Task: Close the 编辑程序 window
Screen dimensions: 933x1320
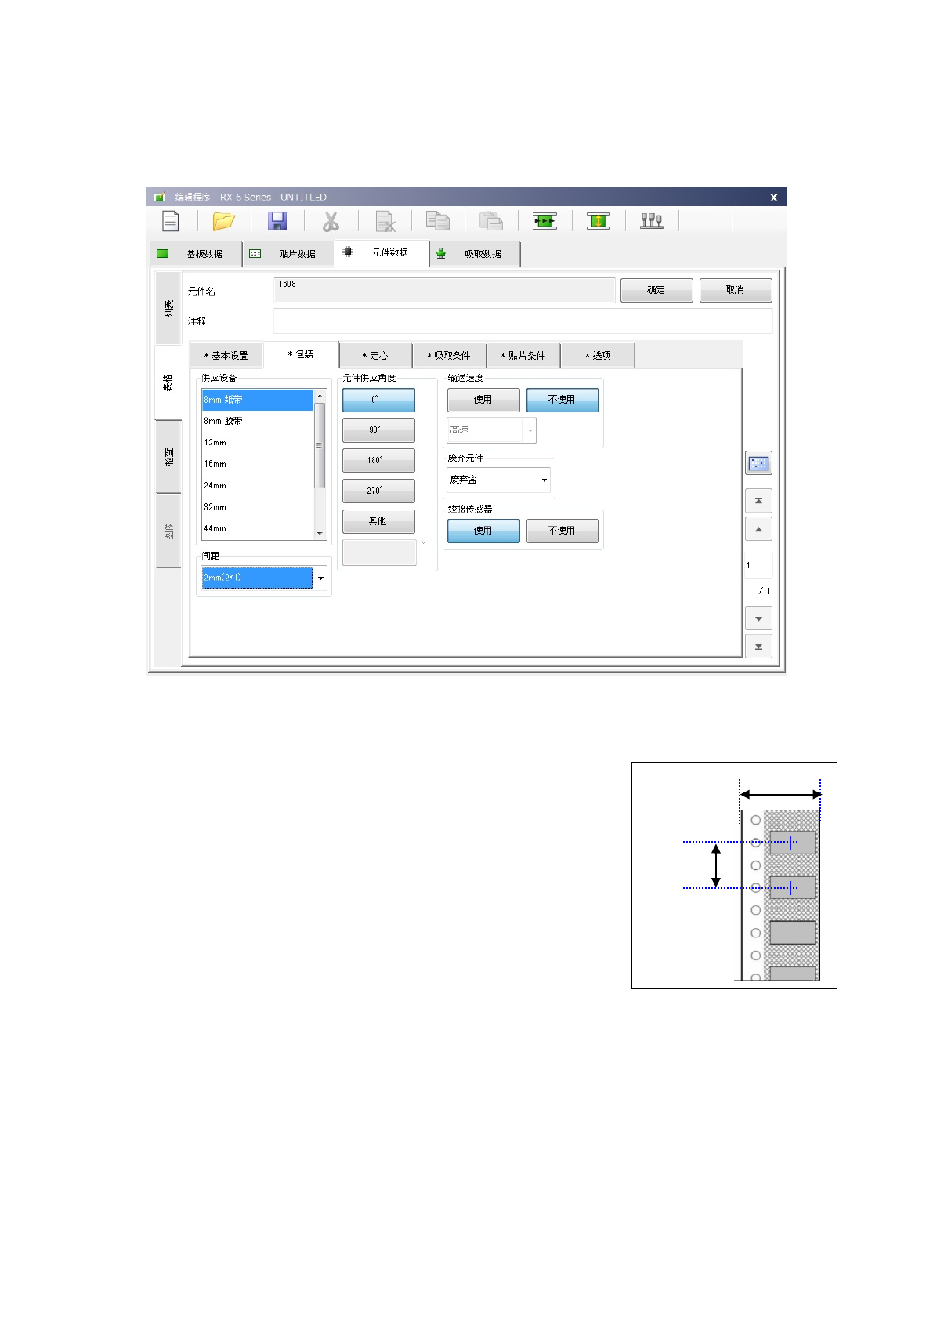Action: tap(773, 197)
